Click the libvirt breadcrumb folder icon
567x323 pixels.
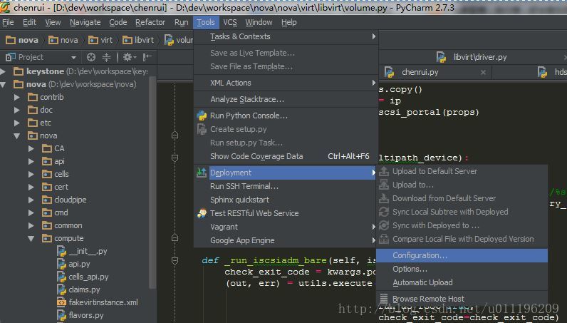pyautogui.click(x=127, y=40)
